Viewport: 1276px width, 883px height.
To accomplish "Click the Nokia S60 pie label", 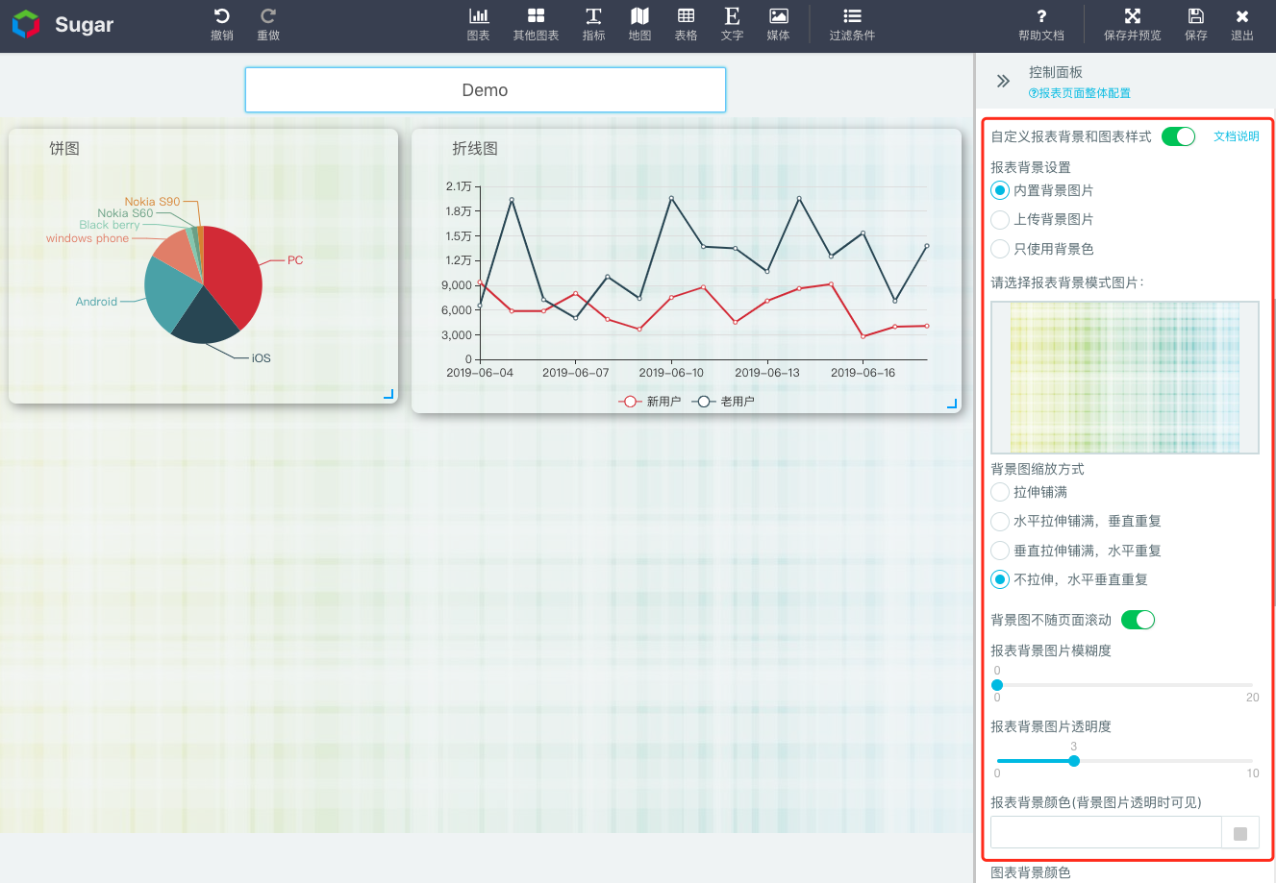I will 125,213.
